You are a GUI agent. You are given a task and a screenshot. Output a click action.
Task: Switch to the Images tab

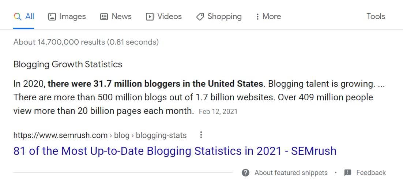[x=67, y=17]
